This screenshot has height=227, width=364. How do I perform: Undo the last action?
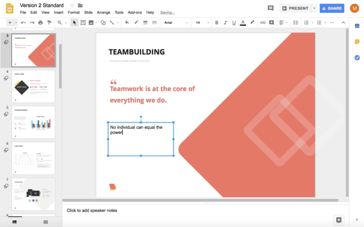click(23, 23)
